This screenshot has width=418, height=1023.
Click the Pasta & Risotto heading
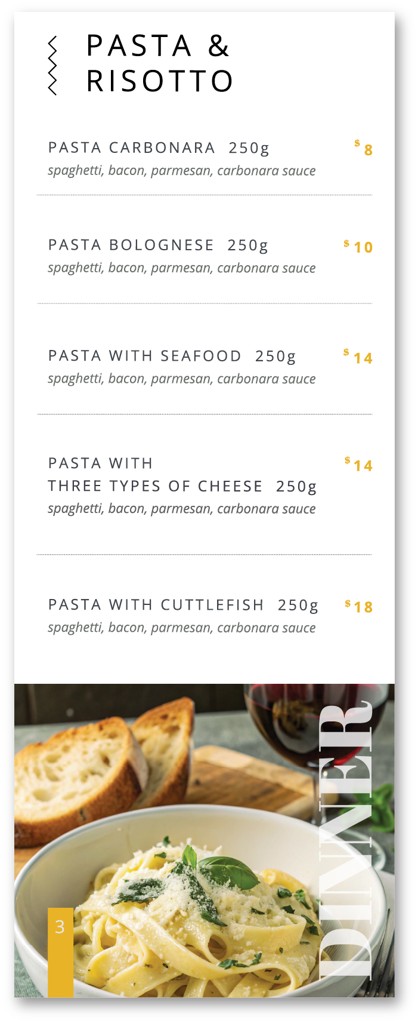tap(160, 63)
